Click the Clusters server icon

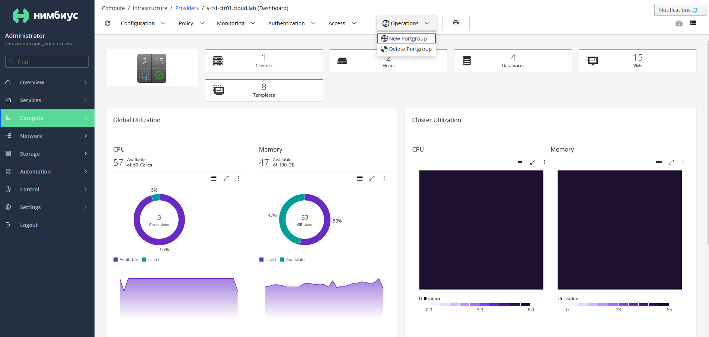(218, 61)
